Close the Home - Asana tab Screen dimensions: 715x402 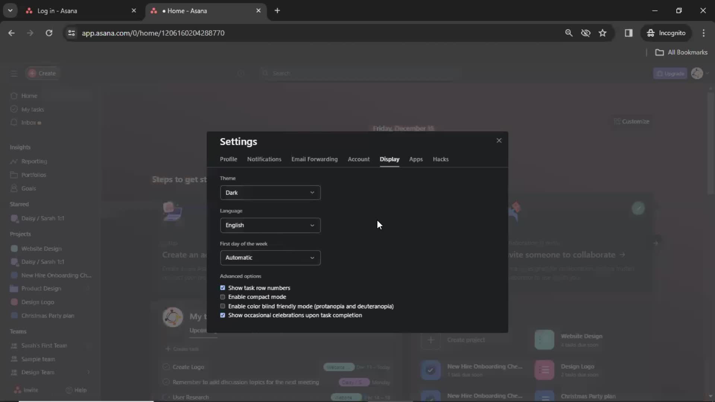click(258, 11)
